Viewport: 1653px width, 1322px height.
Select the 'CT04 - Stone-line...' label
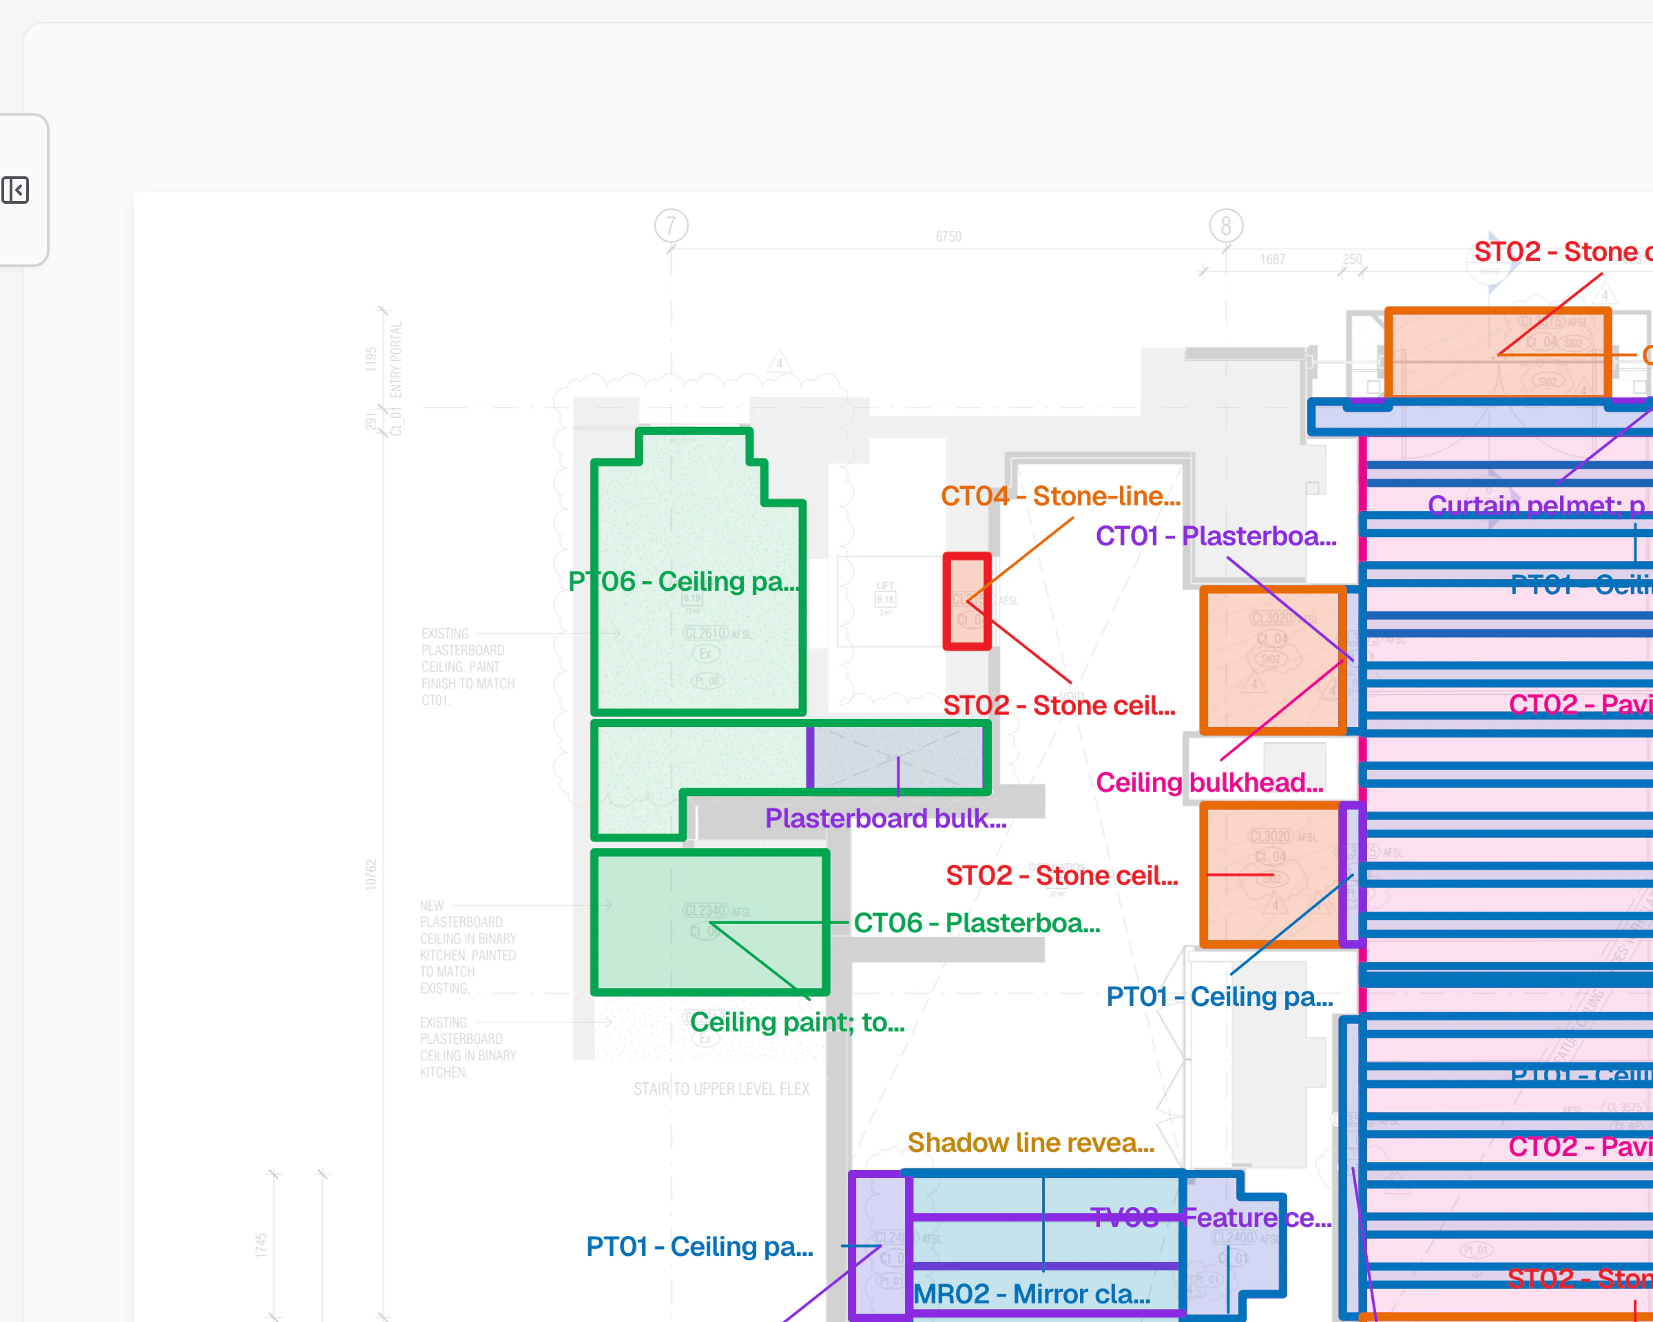click(1061, 496)
